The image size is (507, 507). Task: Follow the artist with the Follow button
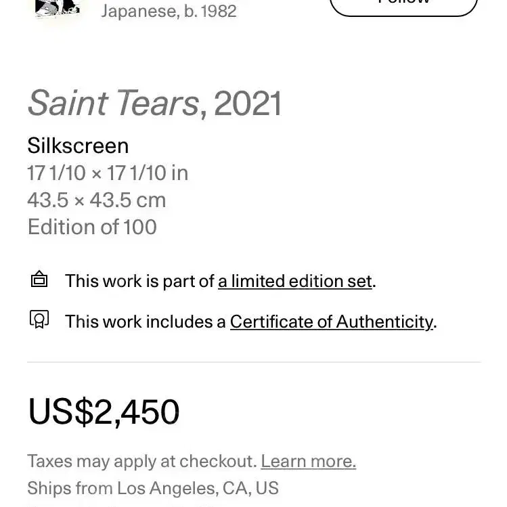pos(403,7)
